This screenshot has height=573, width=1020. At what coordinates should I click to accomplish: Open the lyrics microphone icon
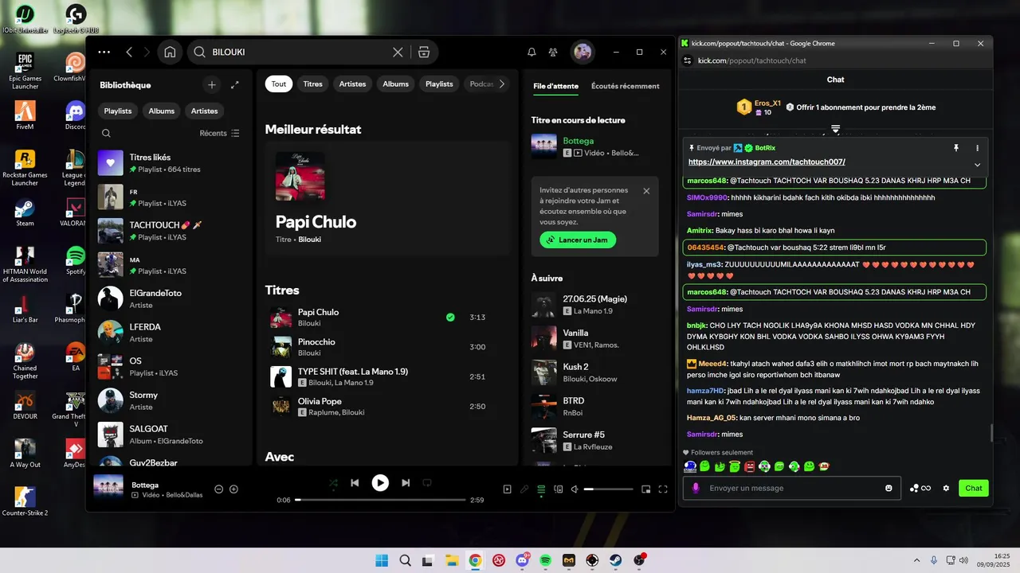tap(524, 489)
